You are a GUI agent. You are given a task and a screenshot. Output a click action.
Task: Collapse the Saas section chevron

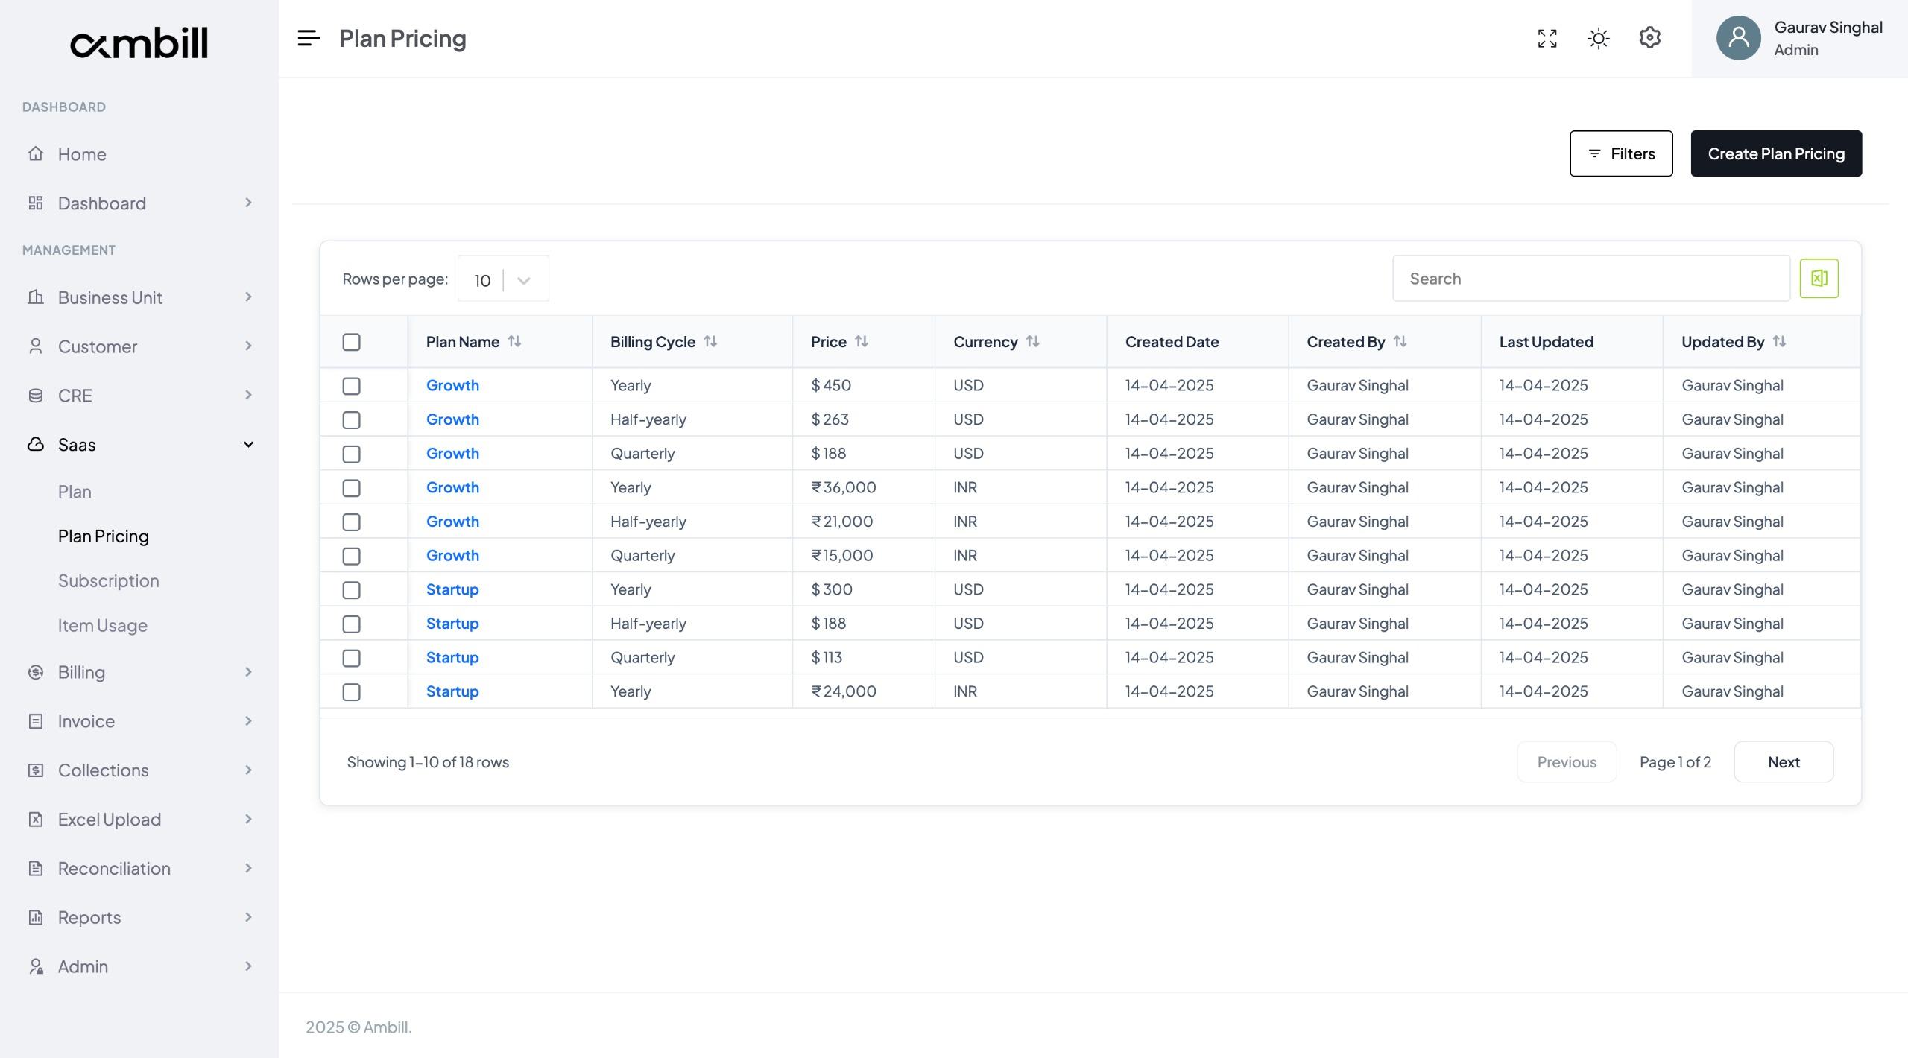[x=248, y=444]
